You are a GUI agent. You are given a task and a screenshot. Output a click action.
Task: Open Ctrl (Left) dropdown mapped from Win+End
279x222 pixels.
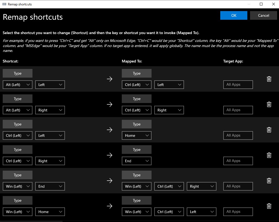coord(169,186)
